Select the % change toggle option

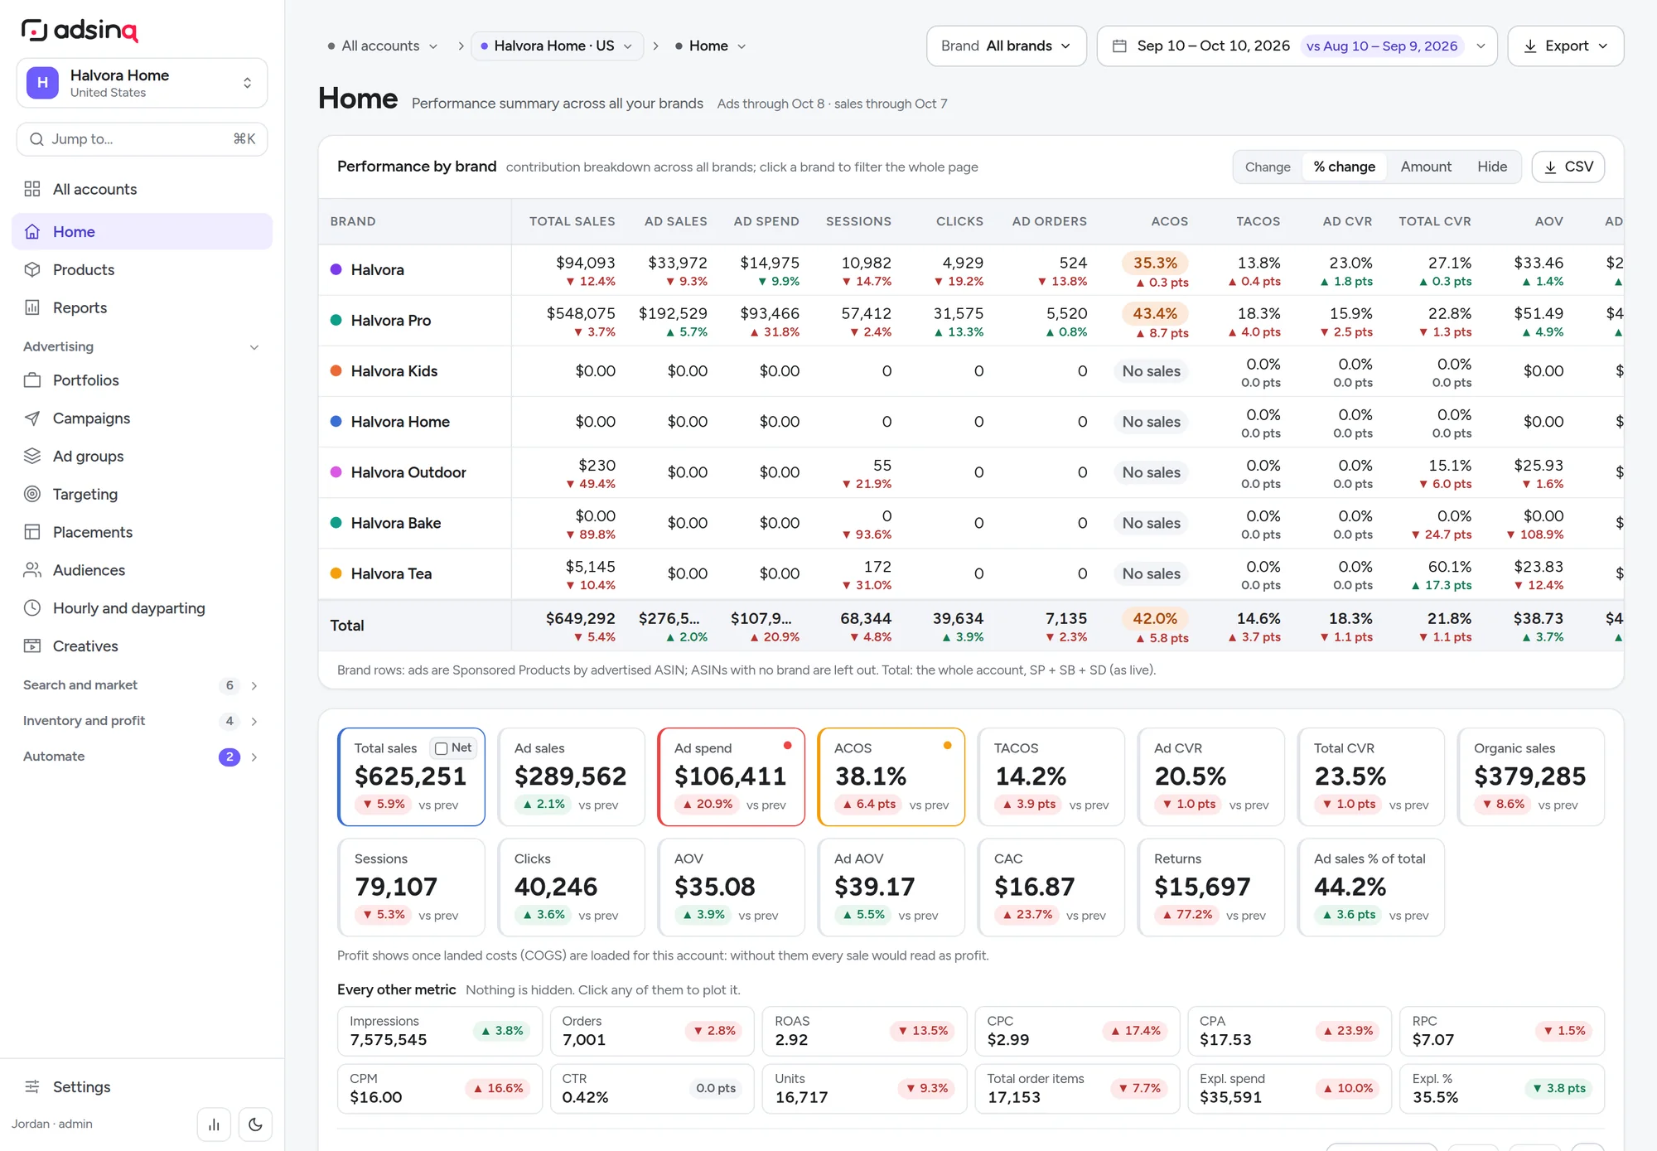[1345, 167]
